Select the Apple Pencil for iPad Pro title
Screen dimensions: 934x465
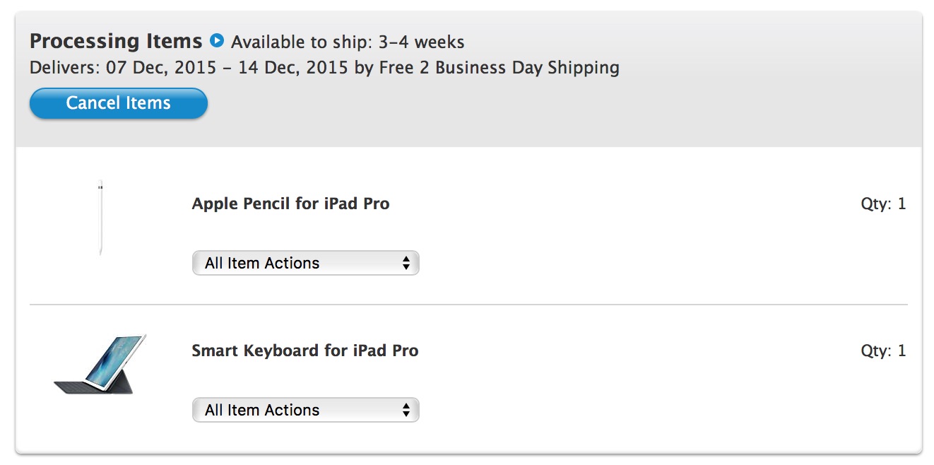[x=290, y=204]
